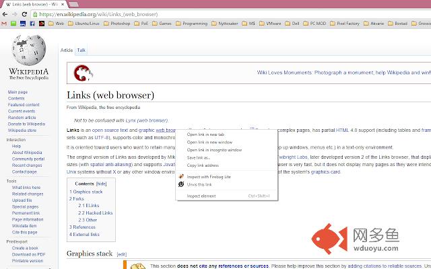Click the open source link in intro
431x269 pixels.
[105, 130]
